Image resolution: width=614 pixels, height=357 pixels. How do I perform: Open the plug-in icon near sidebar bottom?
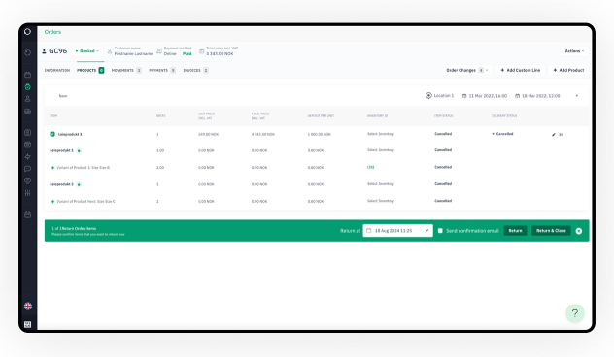click(x=28, y=214)
